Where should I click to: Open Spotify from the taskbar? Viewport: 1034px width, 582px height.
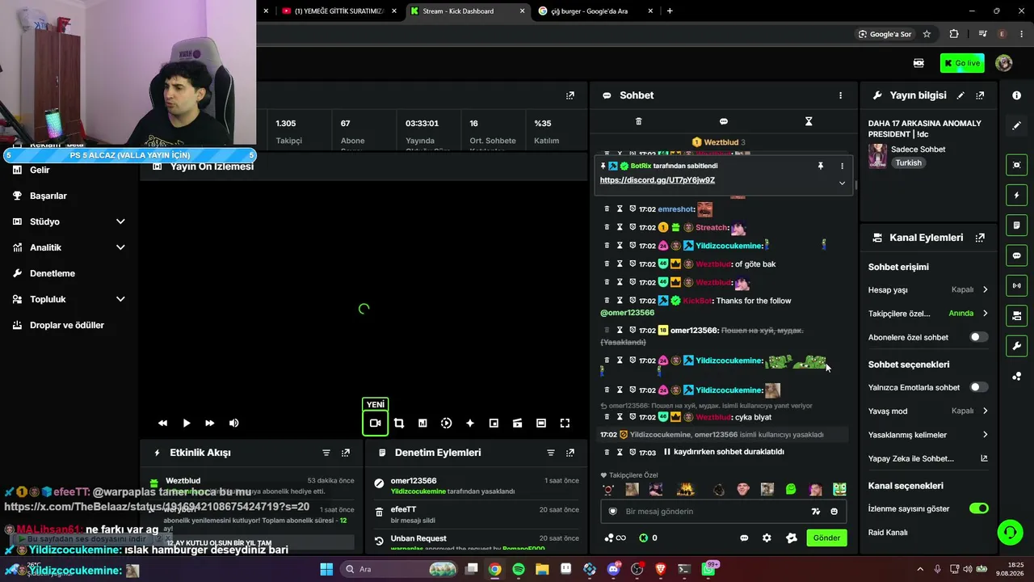519,569
